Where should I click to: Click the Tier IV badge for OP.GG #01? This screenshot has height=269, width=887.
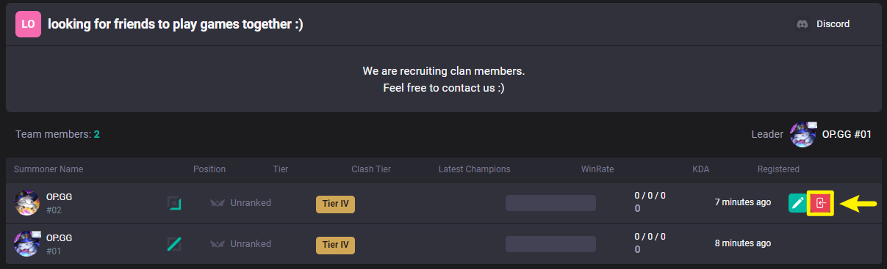click(335, 245)
